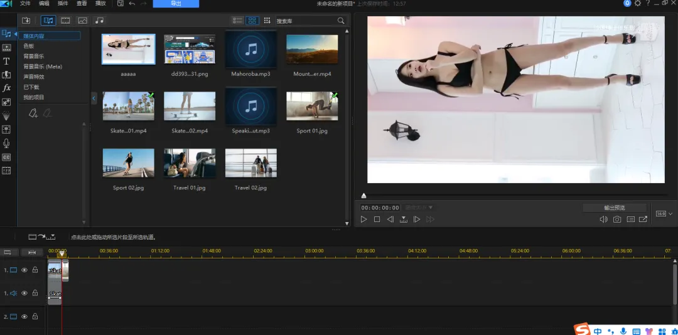Show only audio files filter icon
Screen dimensions: 678x335
click(99, 21)
